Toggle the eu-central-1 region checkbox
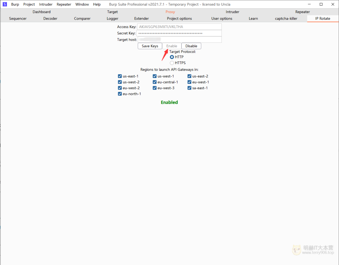The image size is (339, 265). pyautogui.click(x=155, y=82)
